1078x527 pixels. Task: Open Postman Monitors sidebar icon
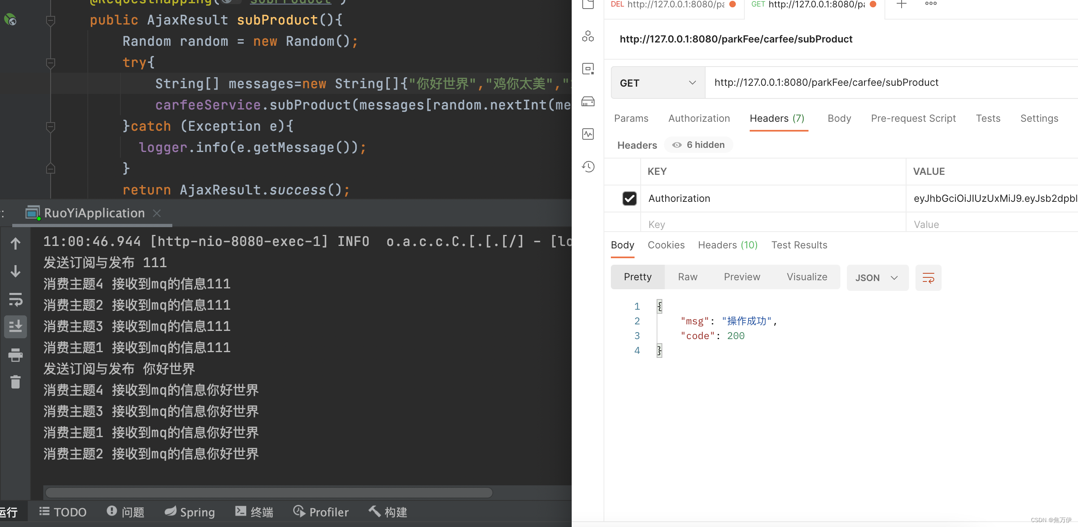coord(588,134)
